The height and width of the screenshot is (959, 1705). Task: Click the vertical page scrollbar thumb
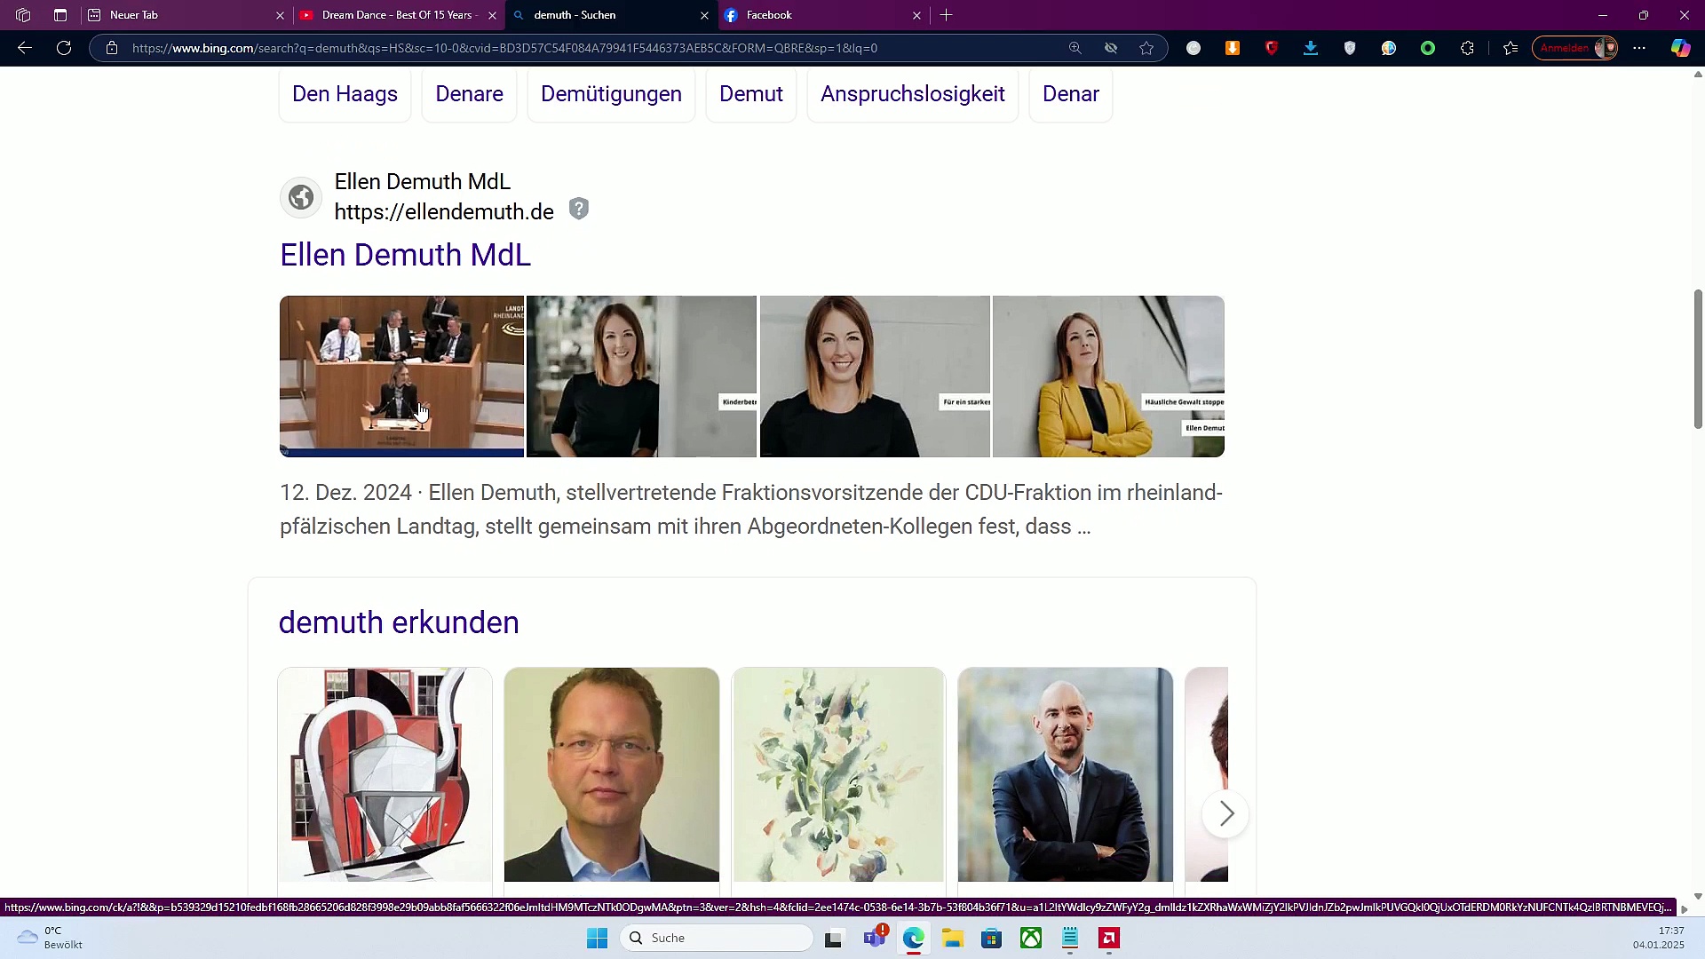[1698, 359]
